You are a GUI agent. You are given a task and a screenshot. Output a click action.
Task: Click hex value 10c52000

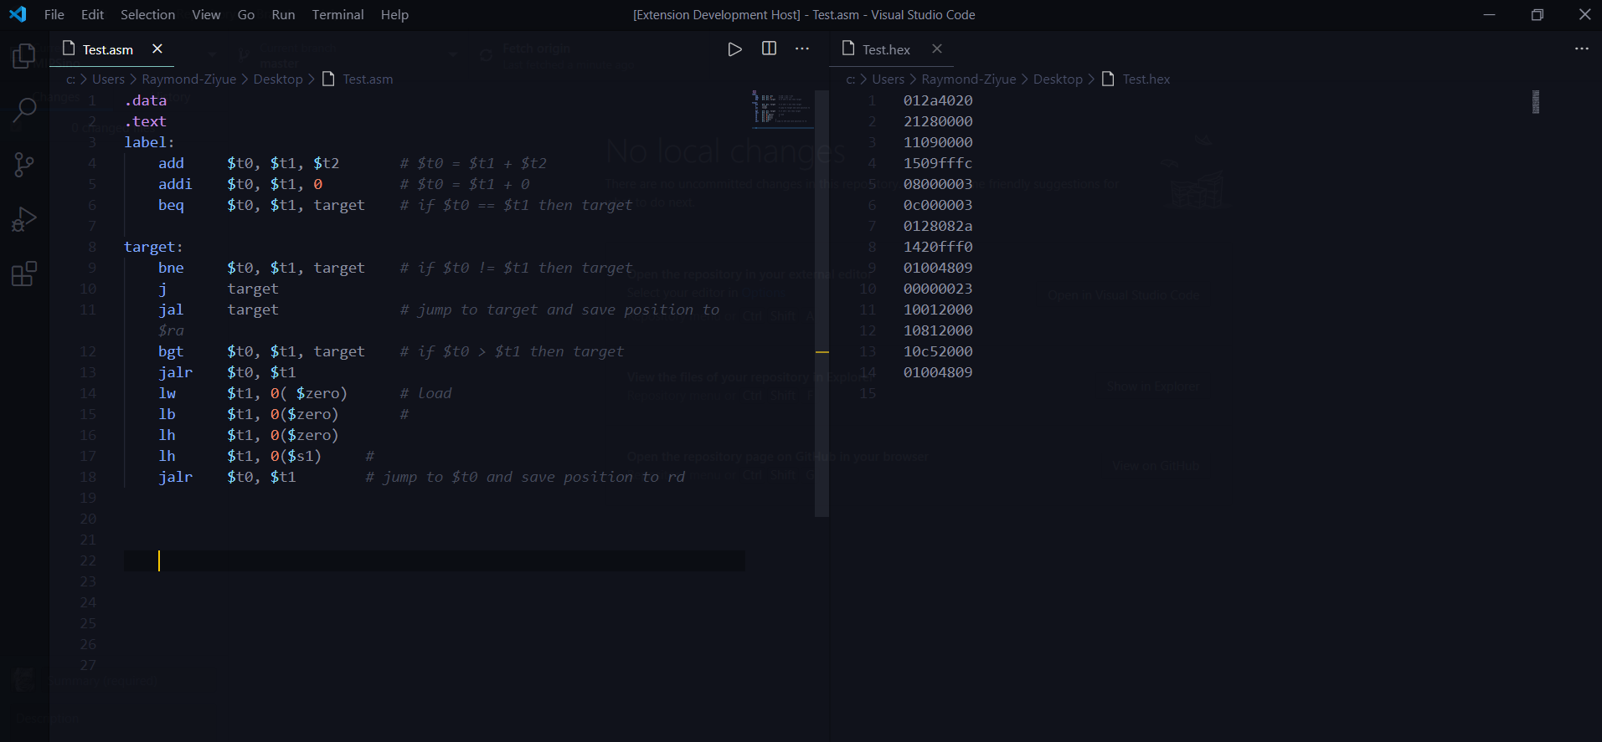[x=938, y=351]
